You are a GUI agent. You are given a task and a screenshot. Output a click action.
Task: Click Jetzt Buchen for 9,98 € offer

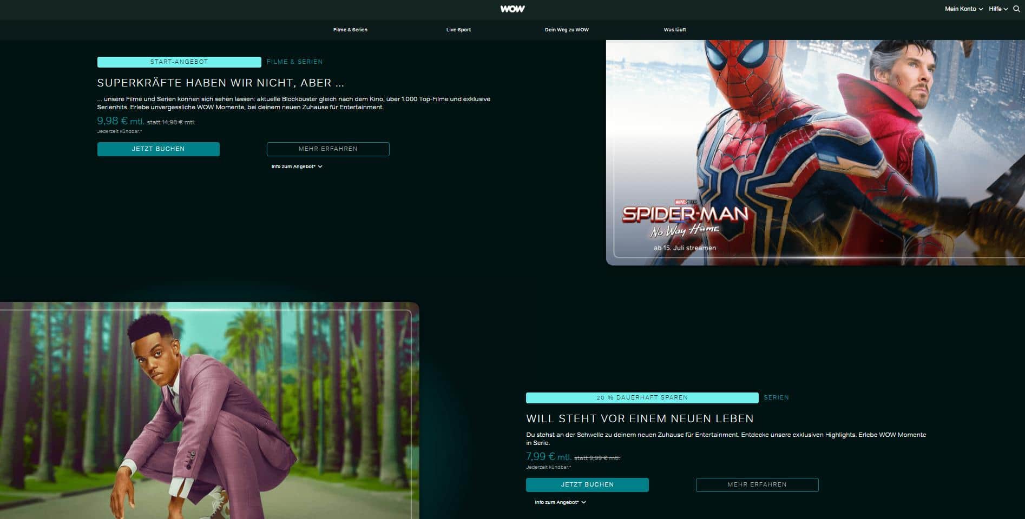coord(159,149)
